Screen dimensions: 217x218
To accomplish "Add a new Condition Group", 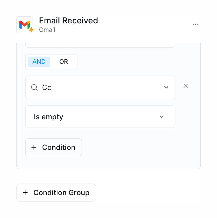I will [x=56, y=193].
